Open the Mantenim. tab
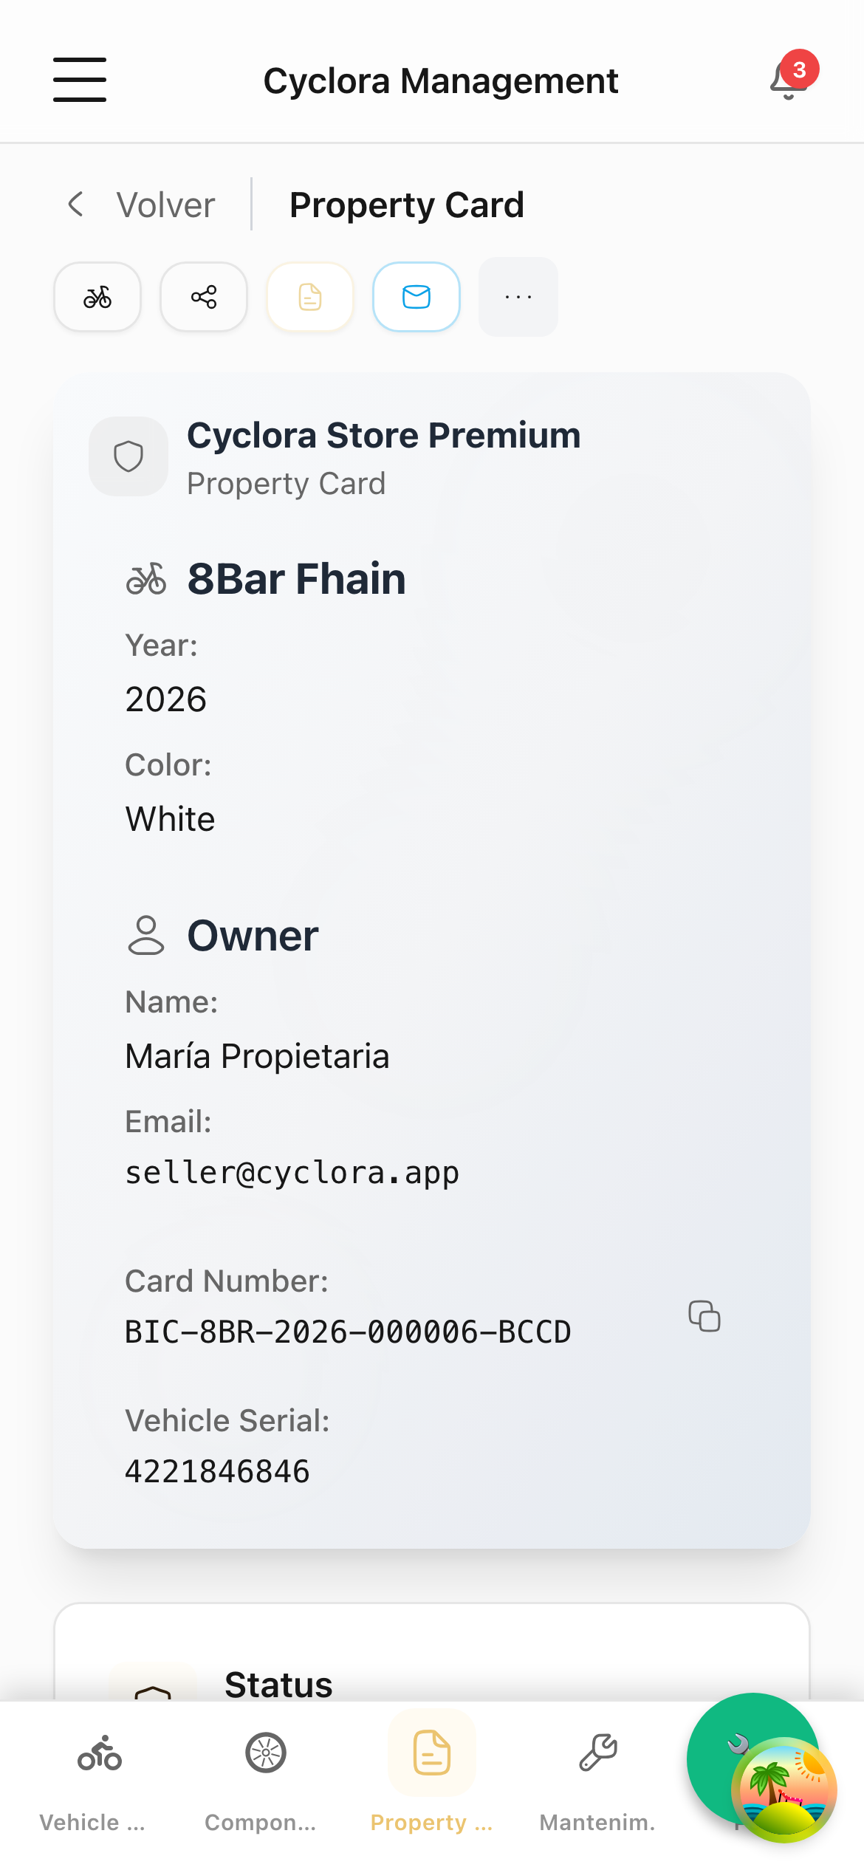The width and height of the screenshot is (864, 1870). coord(598,1781)
